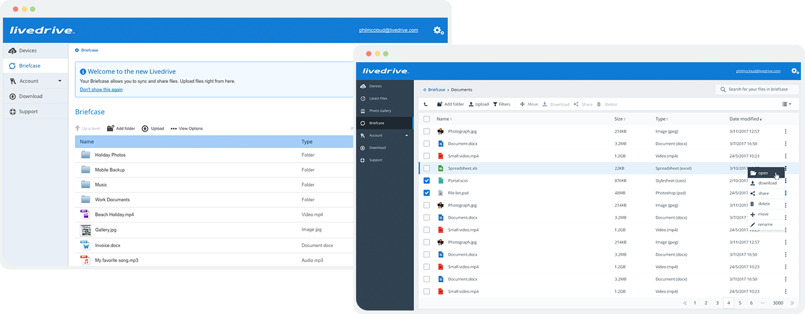Click the previous pages double-arrow in the pagination
This screenshot has height=314, width=805.
tap(685, 303)
